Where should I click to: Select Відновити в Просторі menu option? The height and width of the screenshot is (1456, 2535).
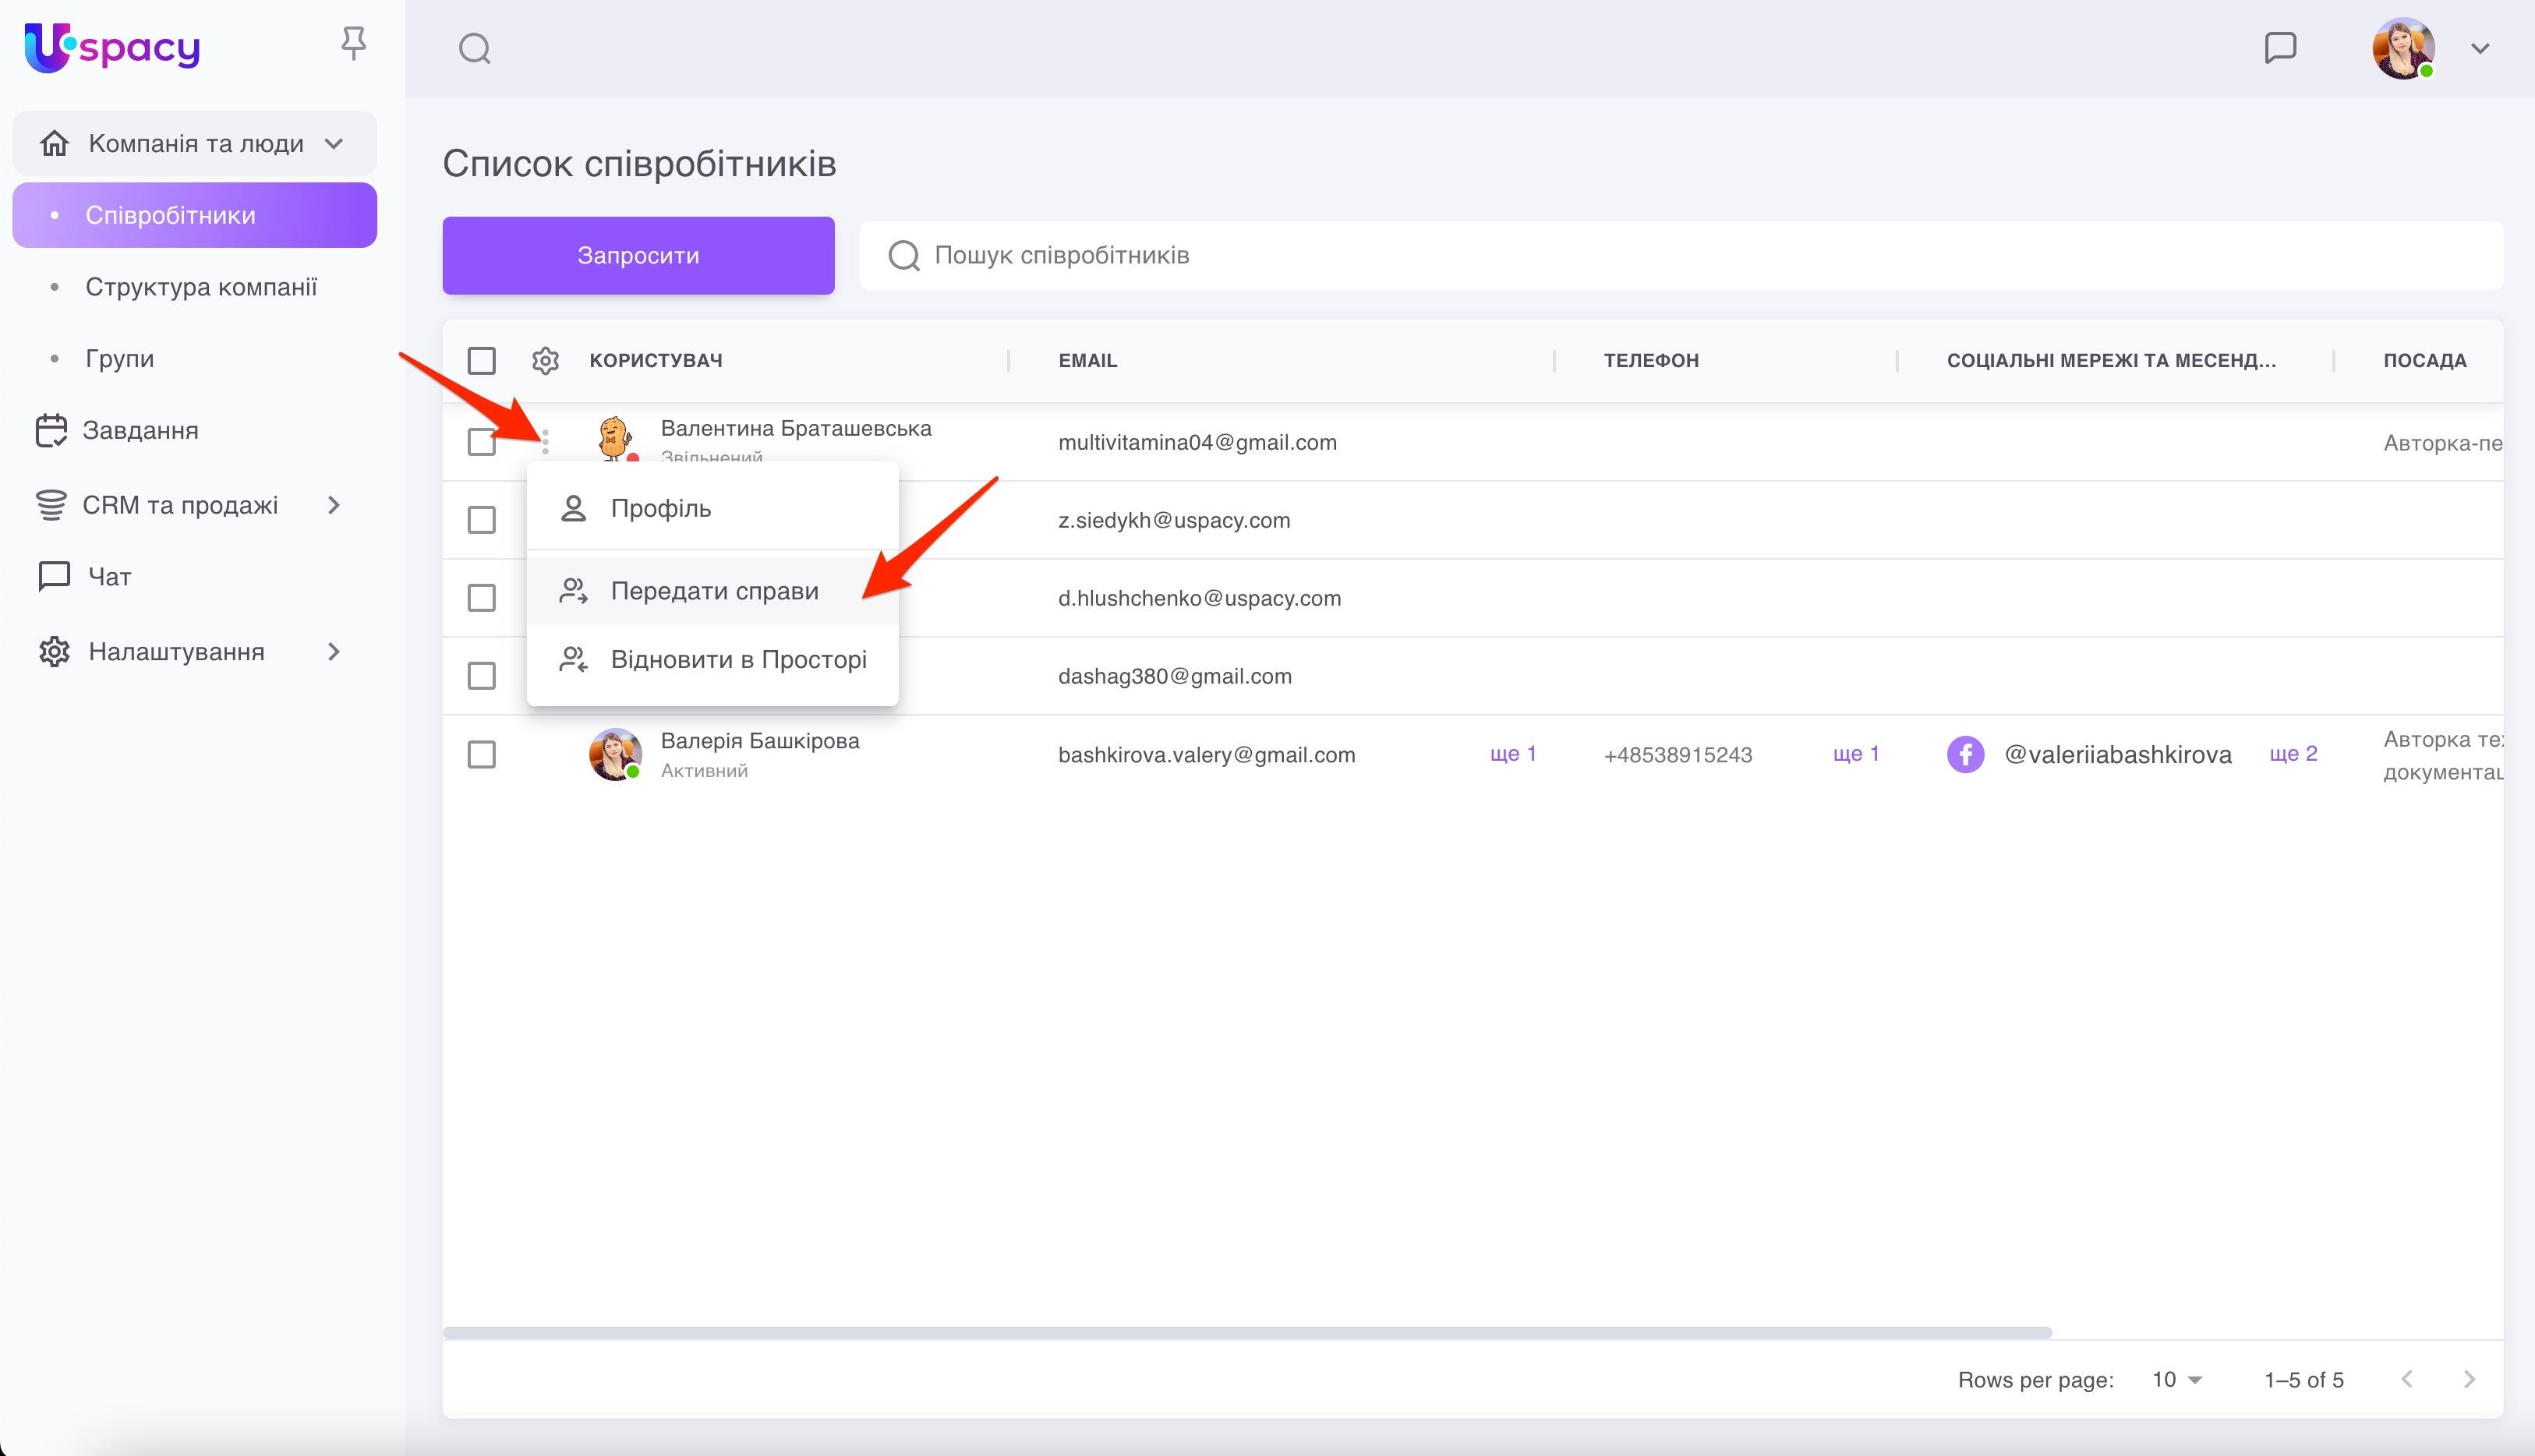pyautogui.click(x=738, y=660)
